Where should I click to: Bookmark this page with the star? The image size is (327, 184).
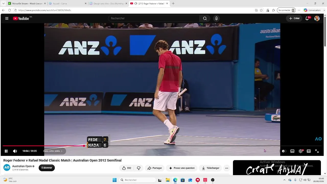(x=261, y=10)
